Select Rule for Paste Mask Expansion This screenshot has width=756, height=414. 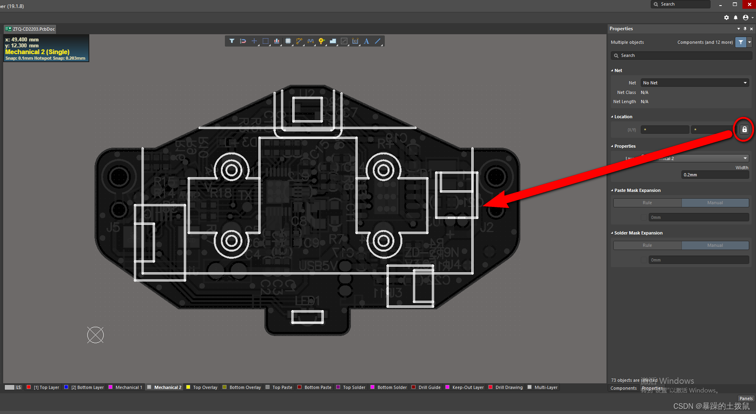click(x=647, y=203)
